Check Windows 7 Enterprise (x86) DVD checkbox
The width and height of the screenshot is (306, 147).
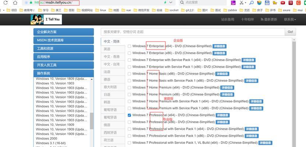click(129, 53)
